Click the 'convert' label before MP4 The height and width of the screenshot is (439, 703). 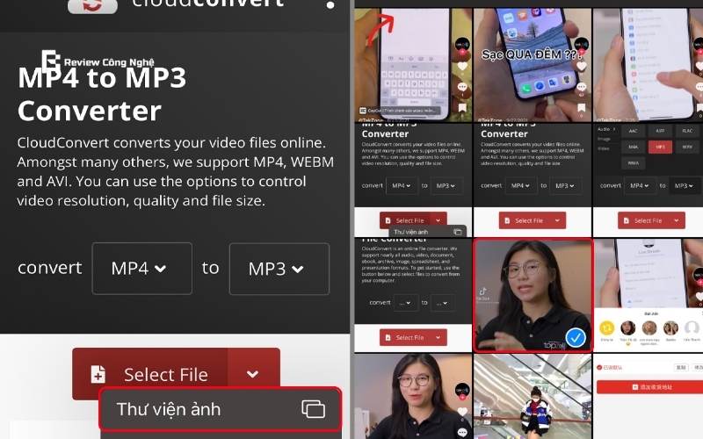tap(50, 268)
